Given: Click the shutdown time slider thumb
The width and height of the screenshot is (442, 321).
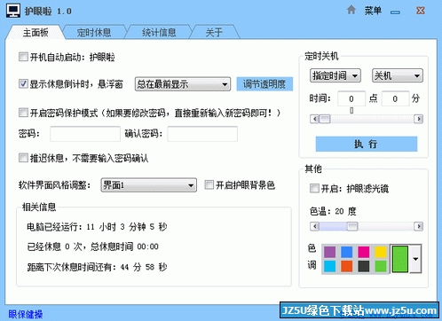Looking at the screenshot, I should (325, 119).
